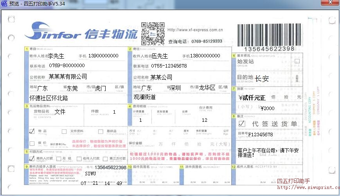Click the 合计费用 value 12
Viewport: 340px width, 196px height.
coord(205,120)
